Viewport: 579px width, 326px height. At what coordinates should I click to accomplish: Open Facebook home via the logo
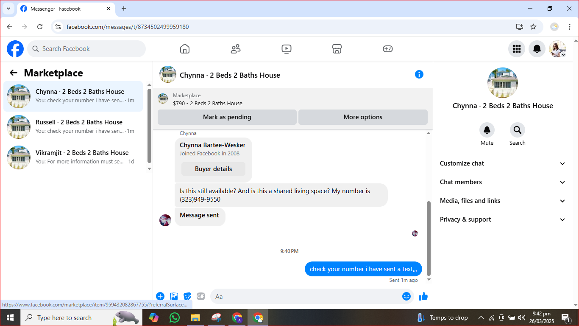tap(15, 49)
